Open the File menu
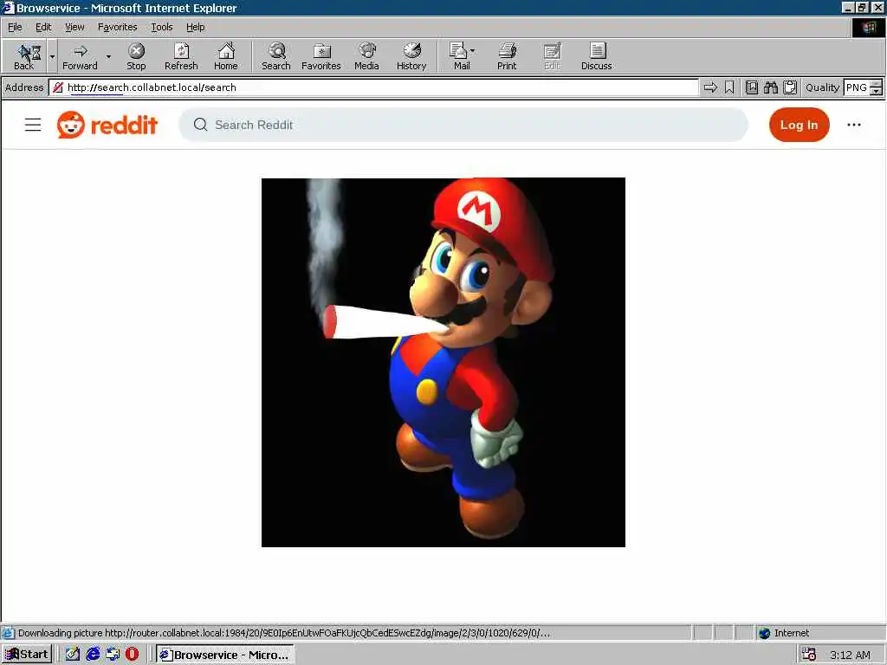This screenshot has width=887, height=665. pos(15,27)
